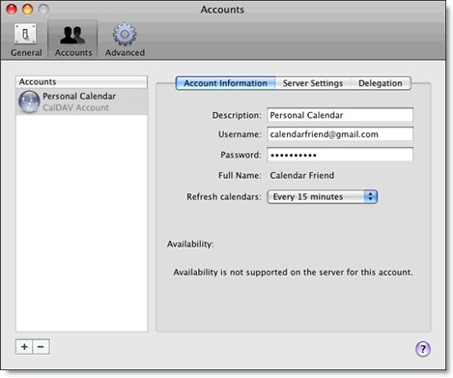This screenshot has width=453, height=378.
Task: Click the Username field with gmail address
Action: [340, 134]
